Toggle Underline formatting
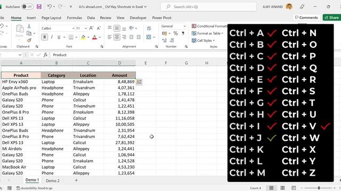 (x=59, y=37)
